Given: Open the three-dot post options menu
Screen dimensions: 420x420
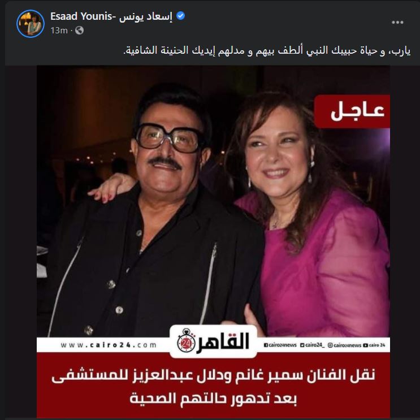Looking at the screenshot, I should pyautogui.click(x=397, y=22).
